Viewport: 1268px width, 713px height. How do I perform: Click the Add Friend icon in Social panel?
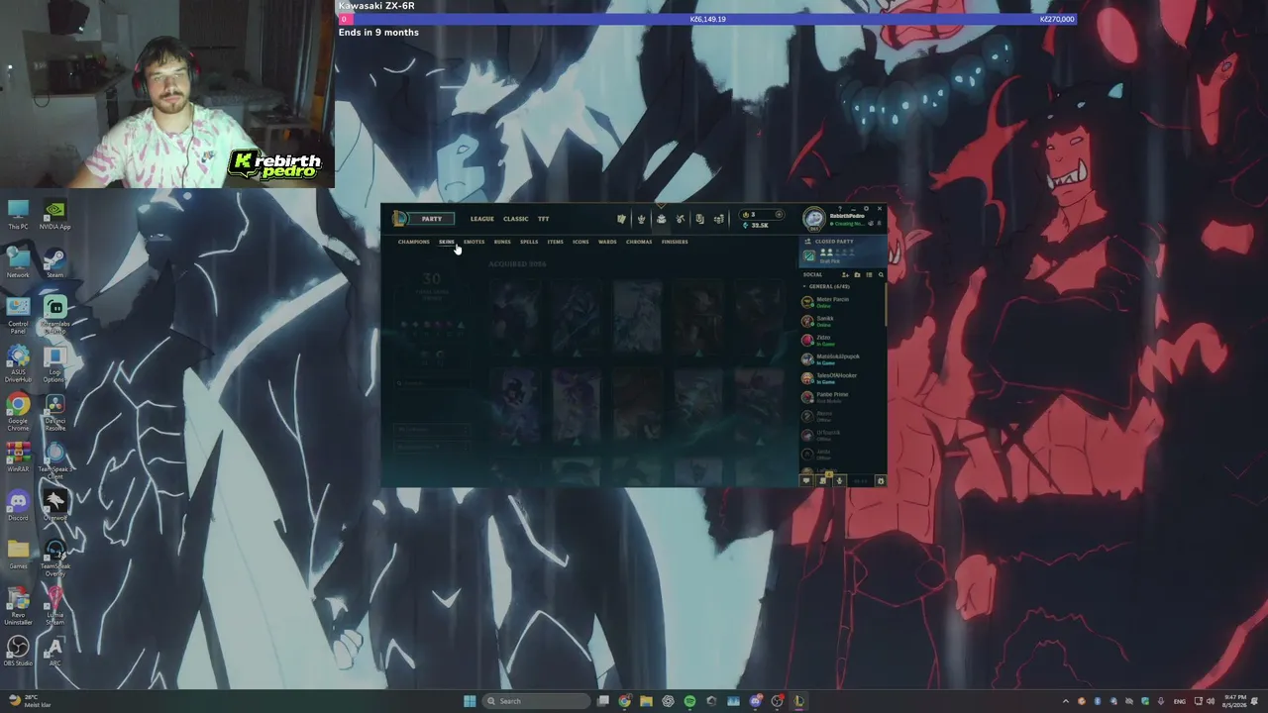845,274
